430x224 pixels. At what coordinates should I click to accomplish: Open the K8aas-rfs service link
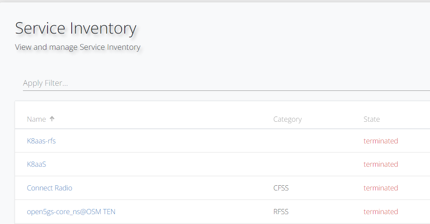pyautogui.click(x=41, y=141)
